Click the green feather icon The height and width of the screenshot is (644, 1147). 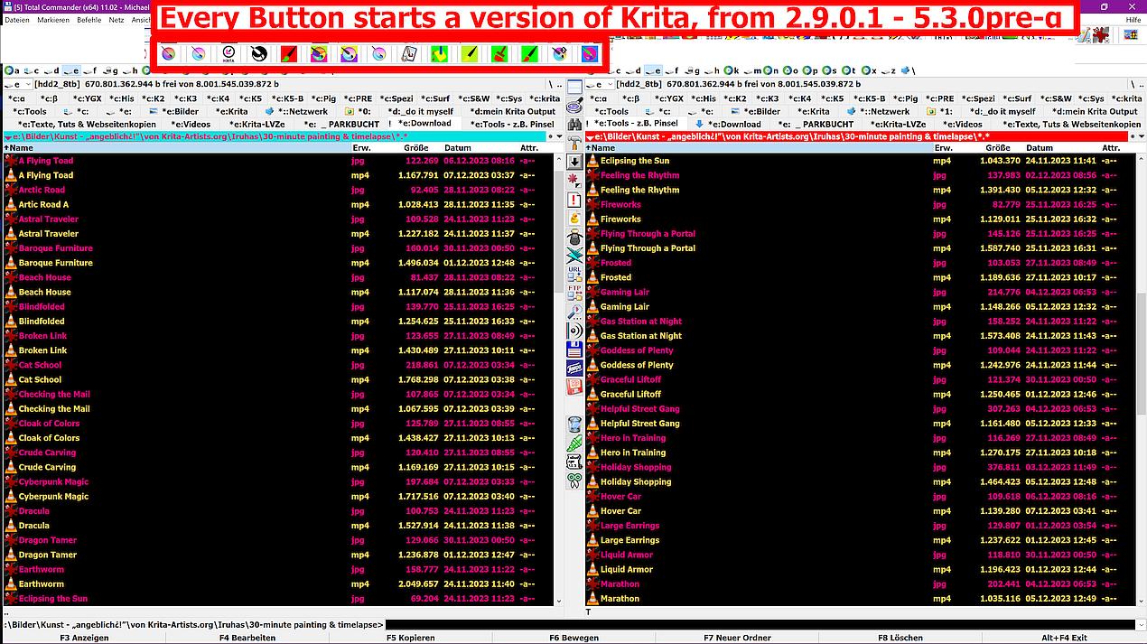(x=574, y=443)
